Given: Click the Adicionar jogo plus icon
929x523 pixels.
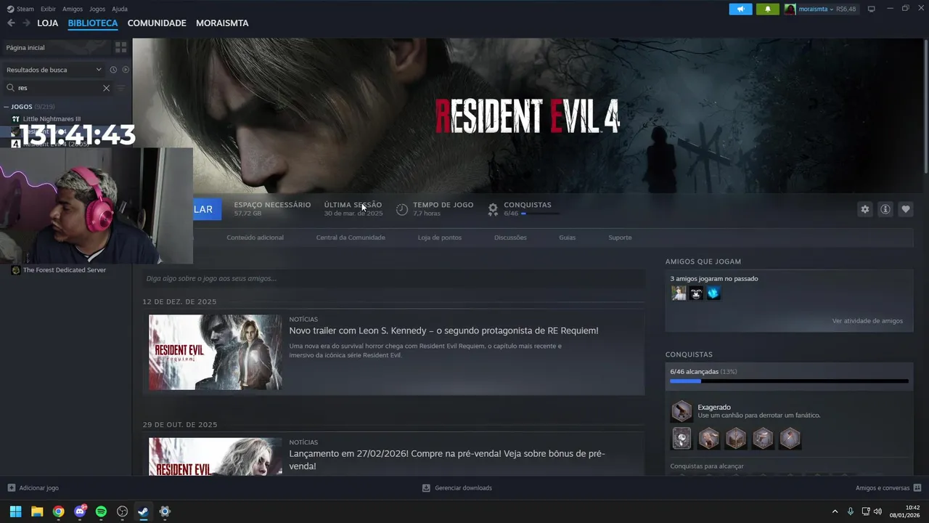Looking at the screenshot, I should (x=11, y=488).
